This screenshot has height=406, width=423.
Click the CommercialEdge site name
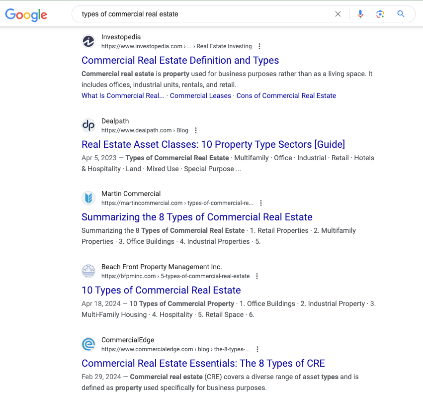click(x=128, y=340)
